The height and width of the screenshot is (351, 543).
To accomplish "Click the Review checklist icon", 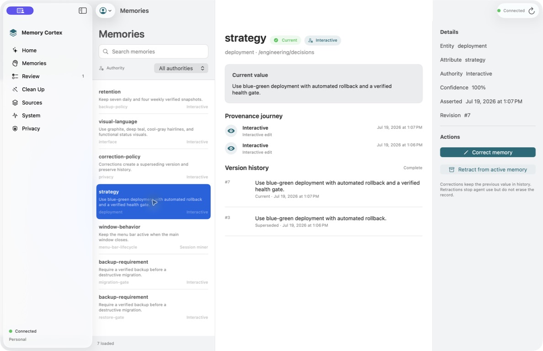I will coord(15,76).
